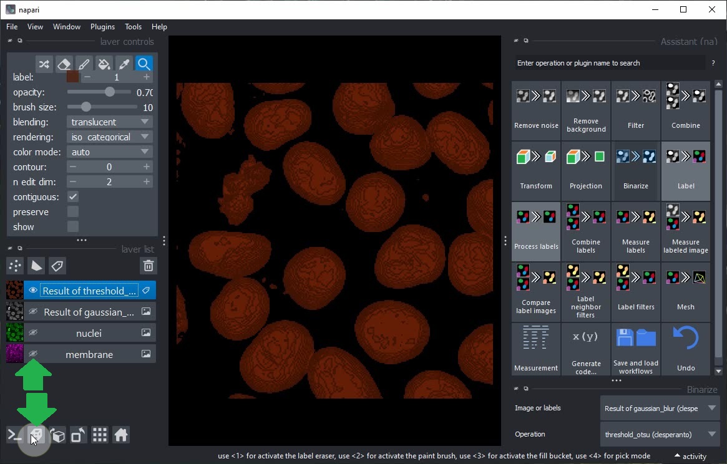Select the label eraser tool
The image size is (727, 464).
pyautogui.click(x=64, y=64)
